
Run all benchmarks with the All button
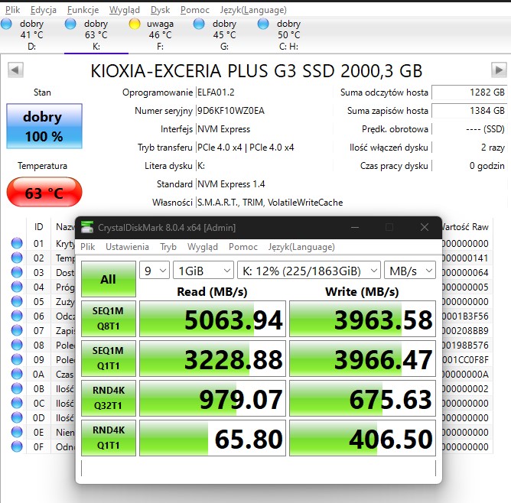108,279
